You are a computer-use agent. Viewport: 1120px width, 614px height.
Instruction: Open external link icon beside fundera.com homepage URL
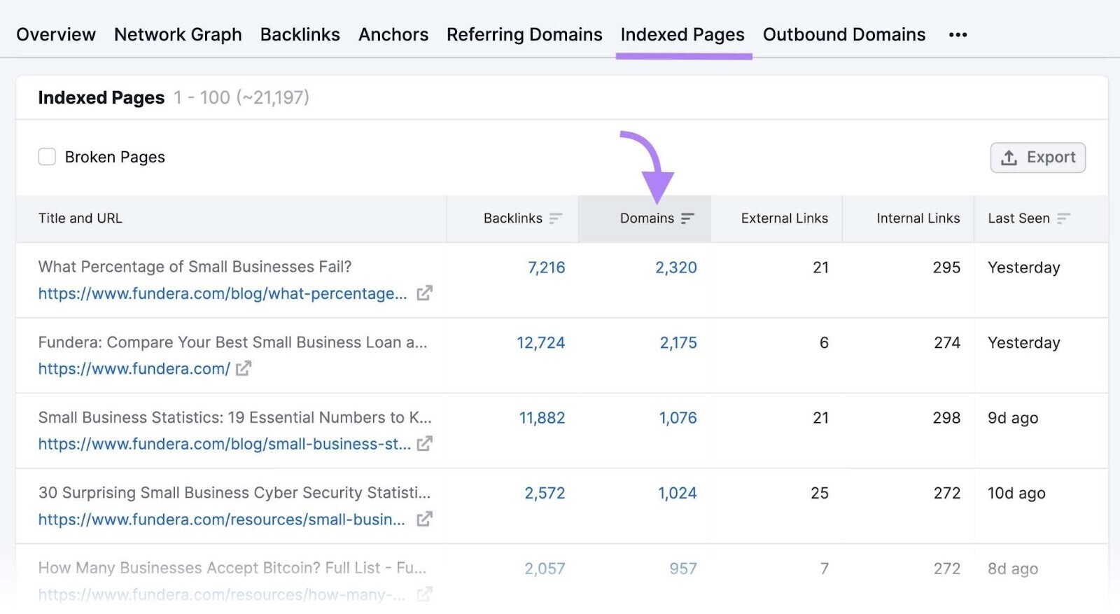[243, 368]
